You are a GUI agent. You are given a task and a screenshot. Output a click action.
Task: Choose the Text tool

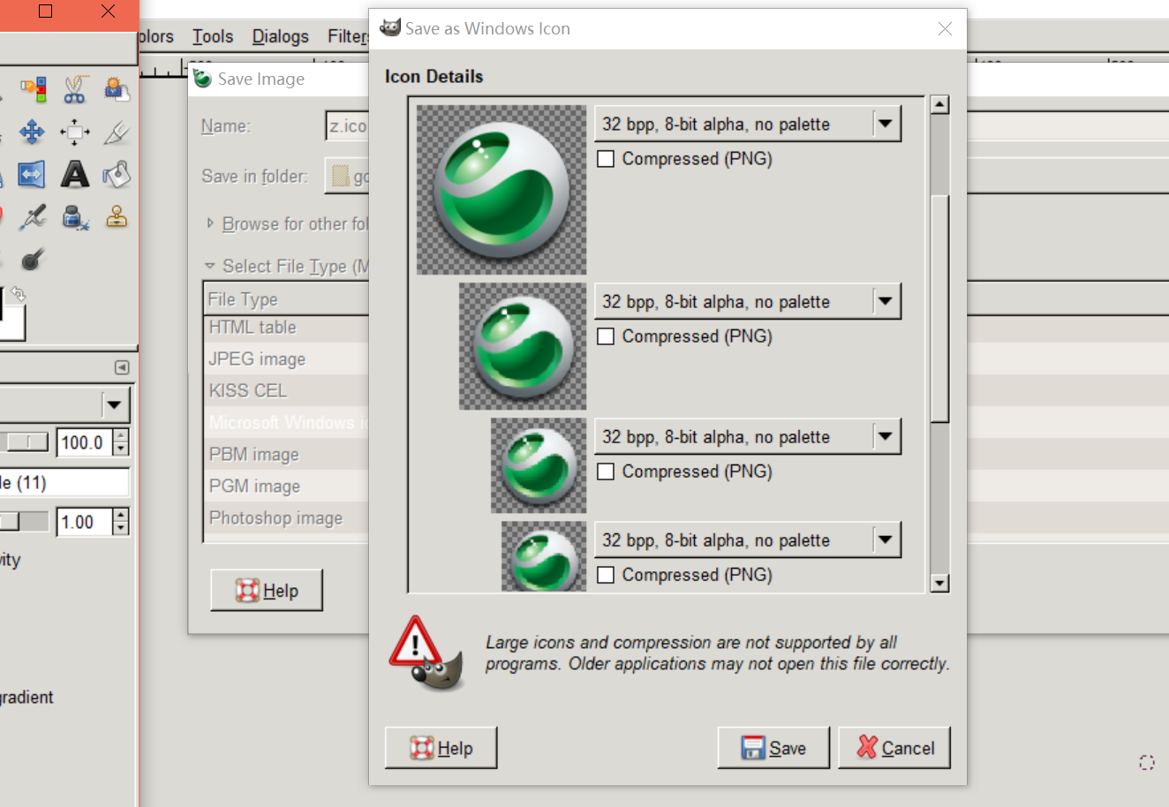click(x=75, y=175)
